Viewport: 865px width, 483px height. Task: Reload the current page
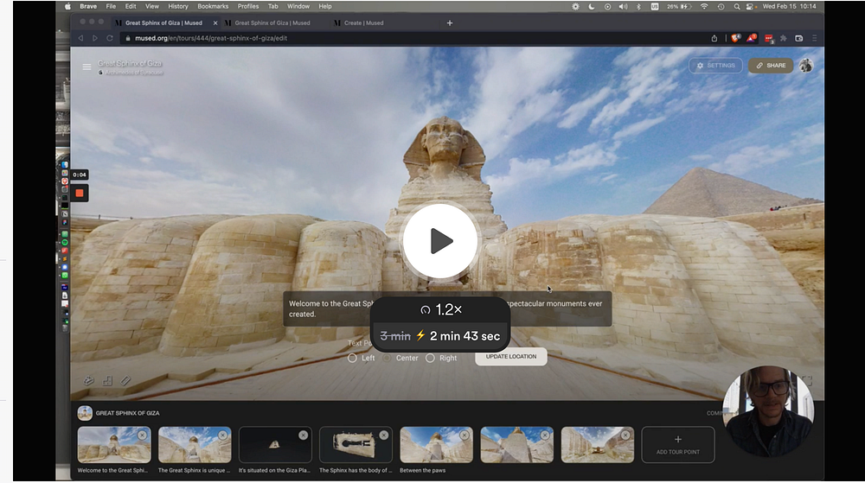pyautogui.click(x=110, y=38)
